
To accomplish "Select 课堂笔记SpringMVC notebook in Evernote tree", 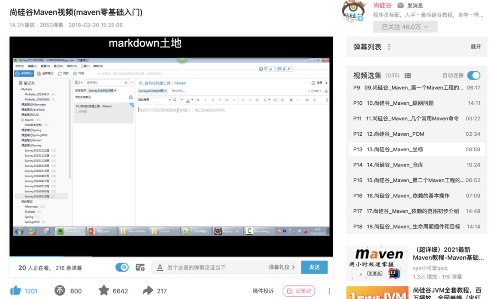I will pos(35,135).
